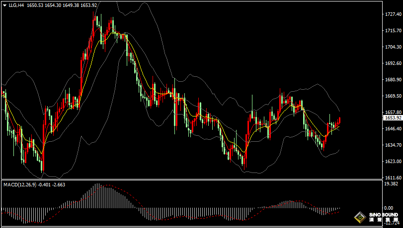Click the 1669.50 price axis label
Image resolution: width=403 pixels, height=228 pixels.
coord(393,96)
